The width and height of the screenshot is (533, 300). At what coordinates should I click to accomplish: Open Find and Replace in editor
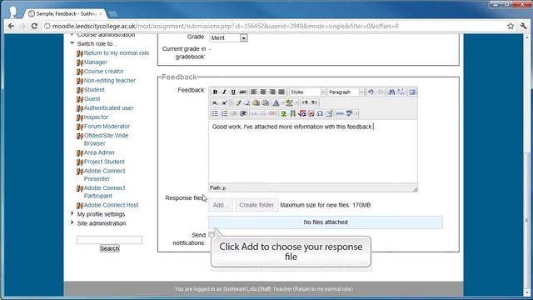tap(401, 92)
